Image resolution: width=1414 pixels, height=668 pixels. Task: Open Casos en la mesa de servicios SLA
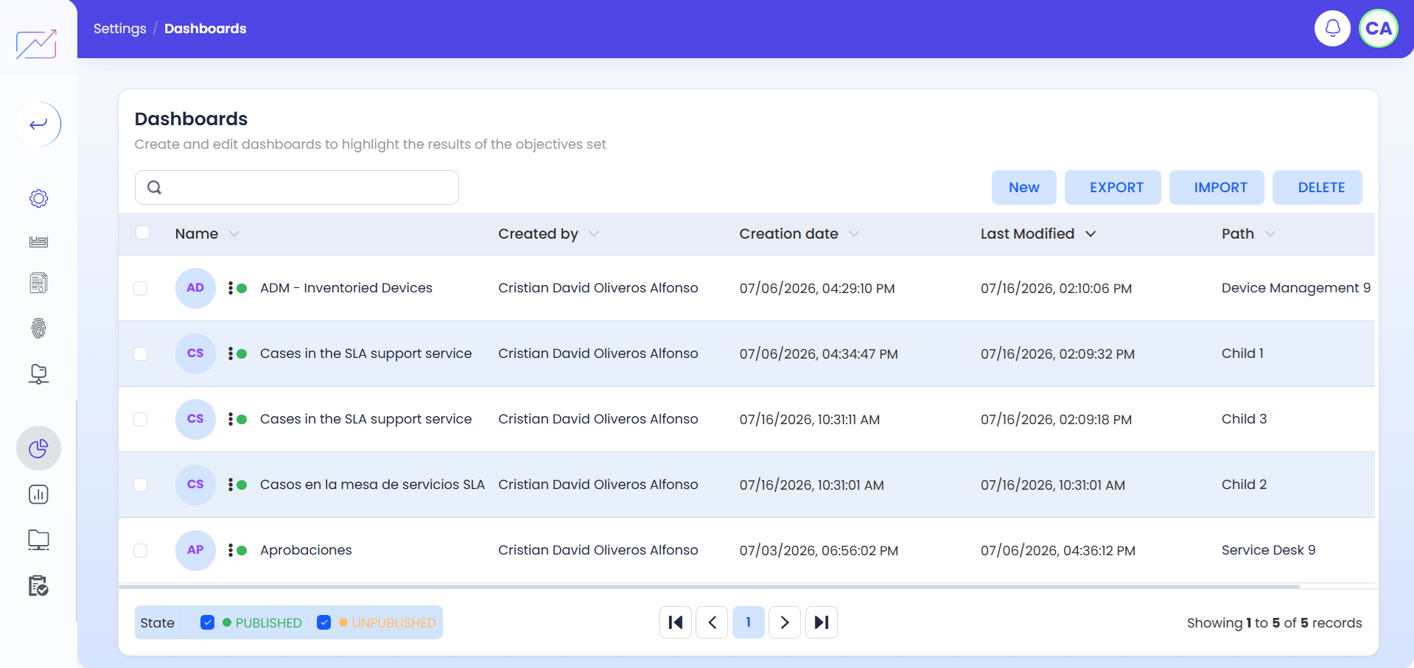372,485
